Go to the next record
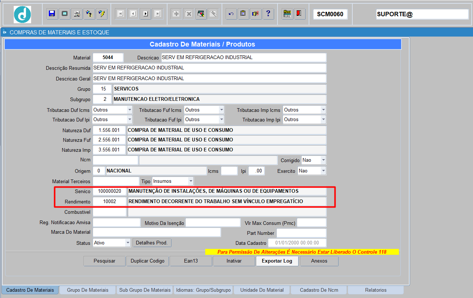This screenshot has width=473, height=298. [x=146, y=14]
